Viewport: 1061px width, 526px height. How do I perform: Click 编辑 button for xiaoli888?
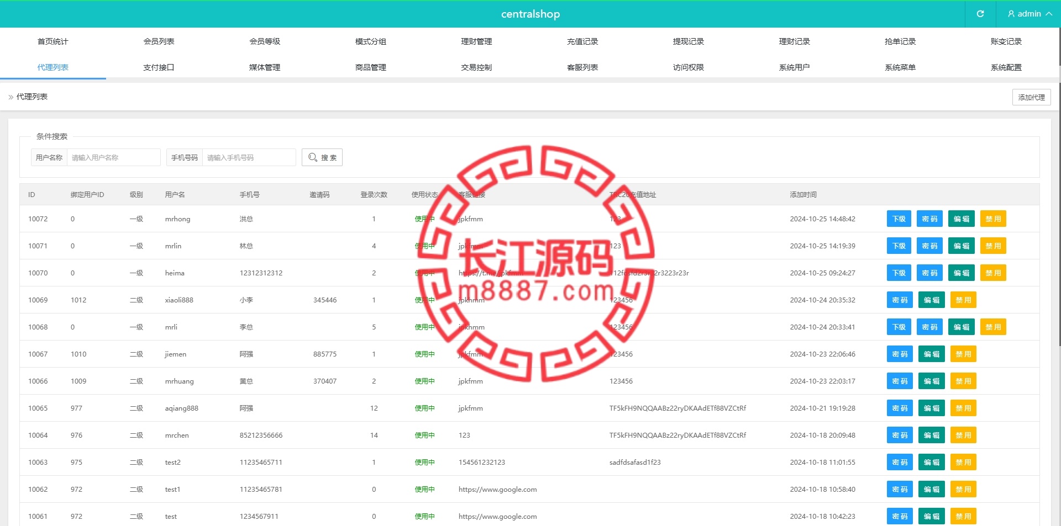[x=932, y=300]
